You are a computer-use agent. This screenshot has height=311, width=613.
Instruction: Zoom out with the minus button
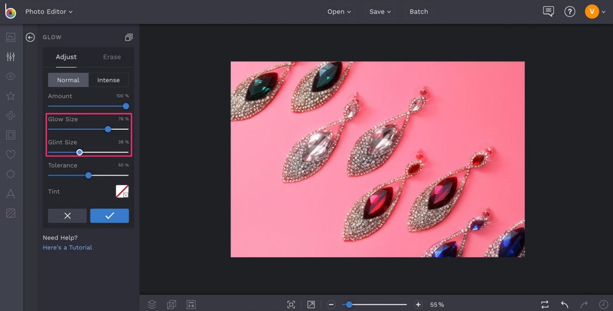[331, 305]
